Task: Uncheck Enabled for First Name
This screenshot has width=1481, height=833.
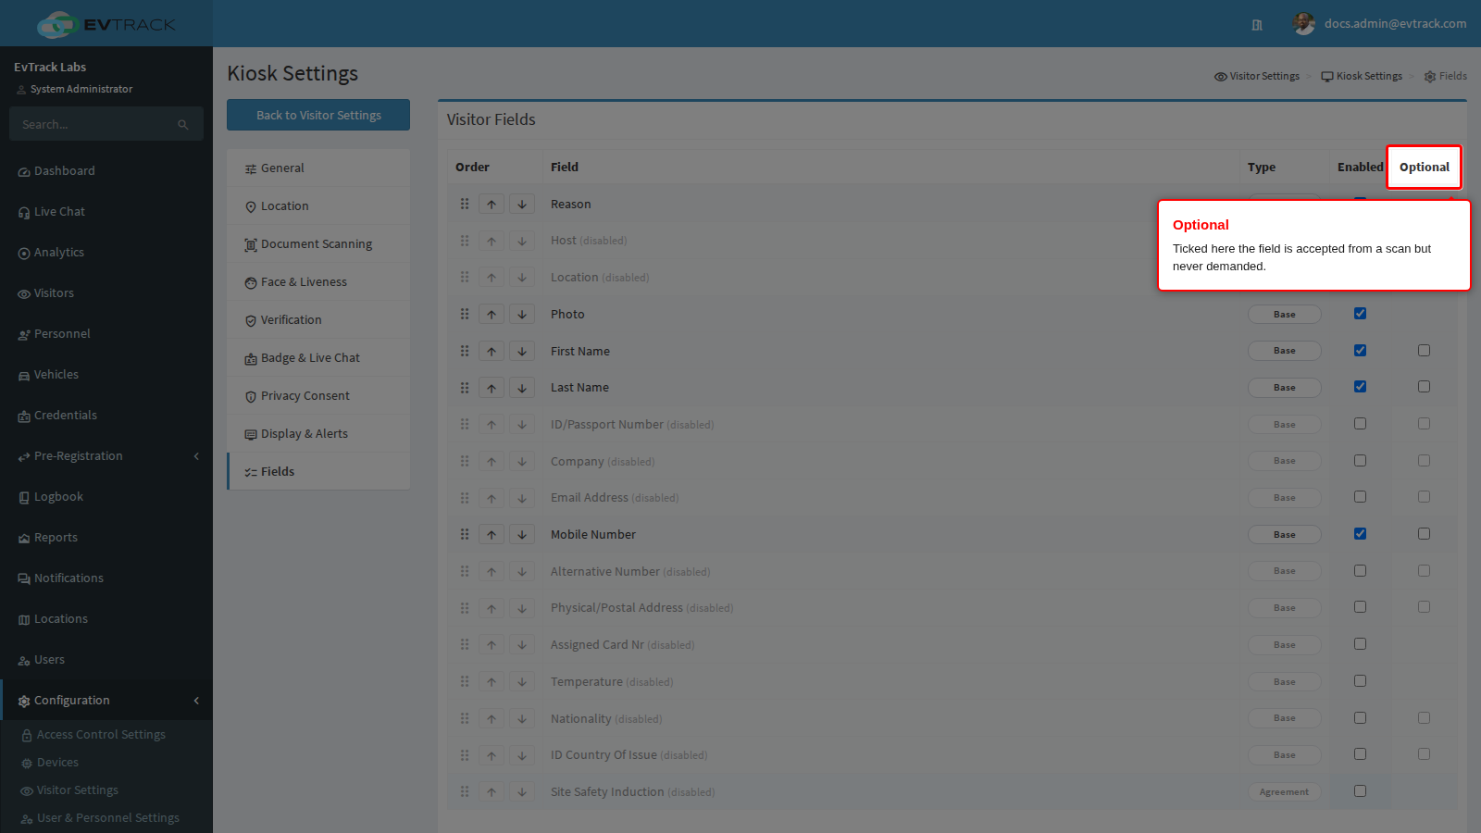Action: [1360, 351]
